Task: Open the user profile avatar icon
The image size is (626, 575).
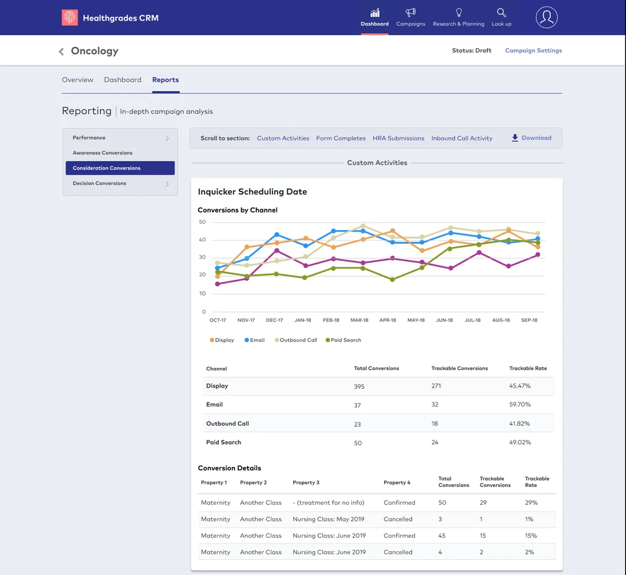Action: pyautogui.click(x=547, y=18)
